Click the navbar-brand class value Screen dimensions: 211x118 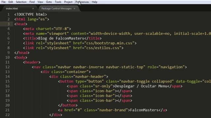click(x=112, y=110)
